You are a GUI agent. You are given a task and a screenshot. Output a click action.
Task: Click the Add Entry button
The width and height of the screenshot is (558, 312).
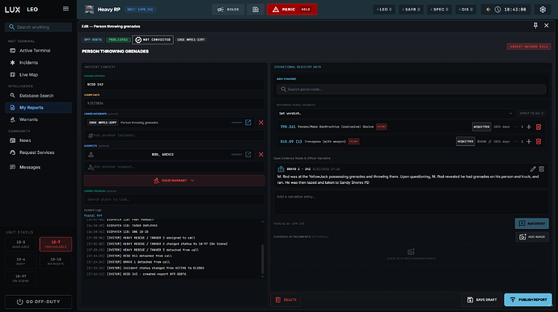pyautogui.click(x=531, y=223)
